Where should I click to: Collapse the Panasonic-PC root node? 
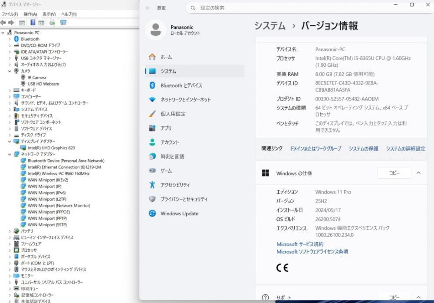(3, 33)
